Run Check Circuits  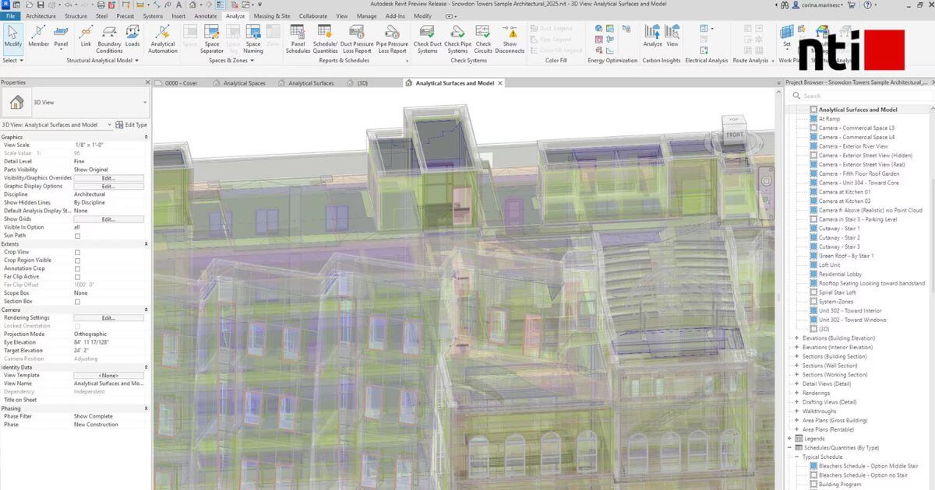484,39
